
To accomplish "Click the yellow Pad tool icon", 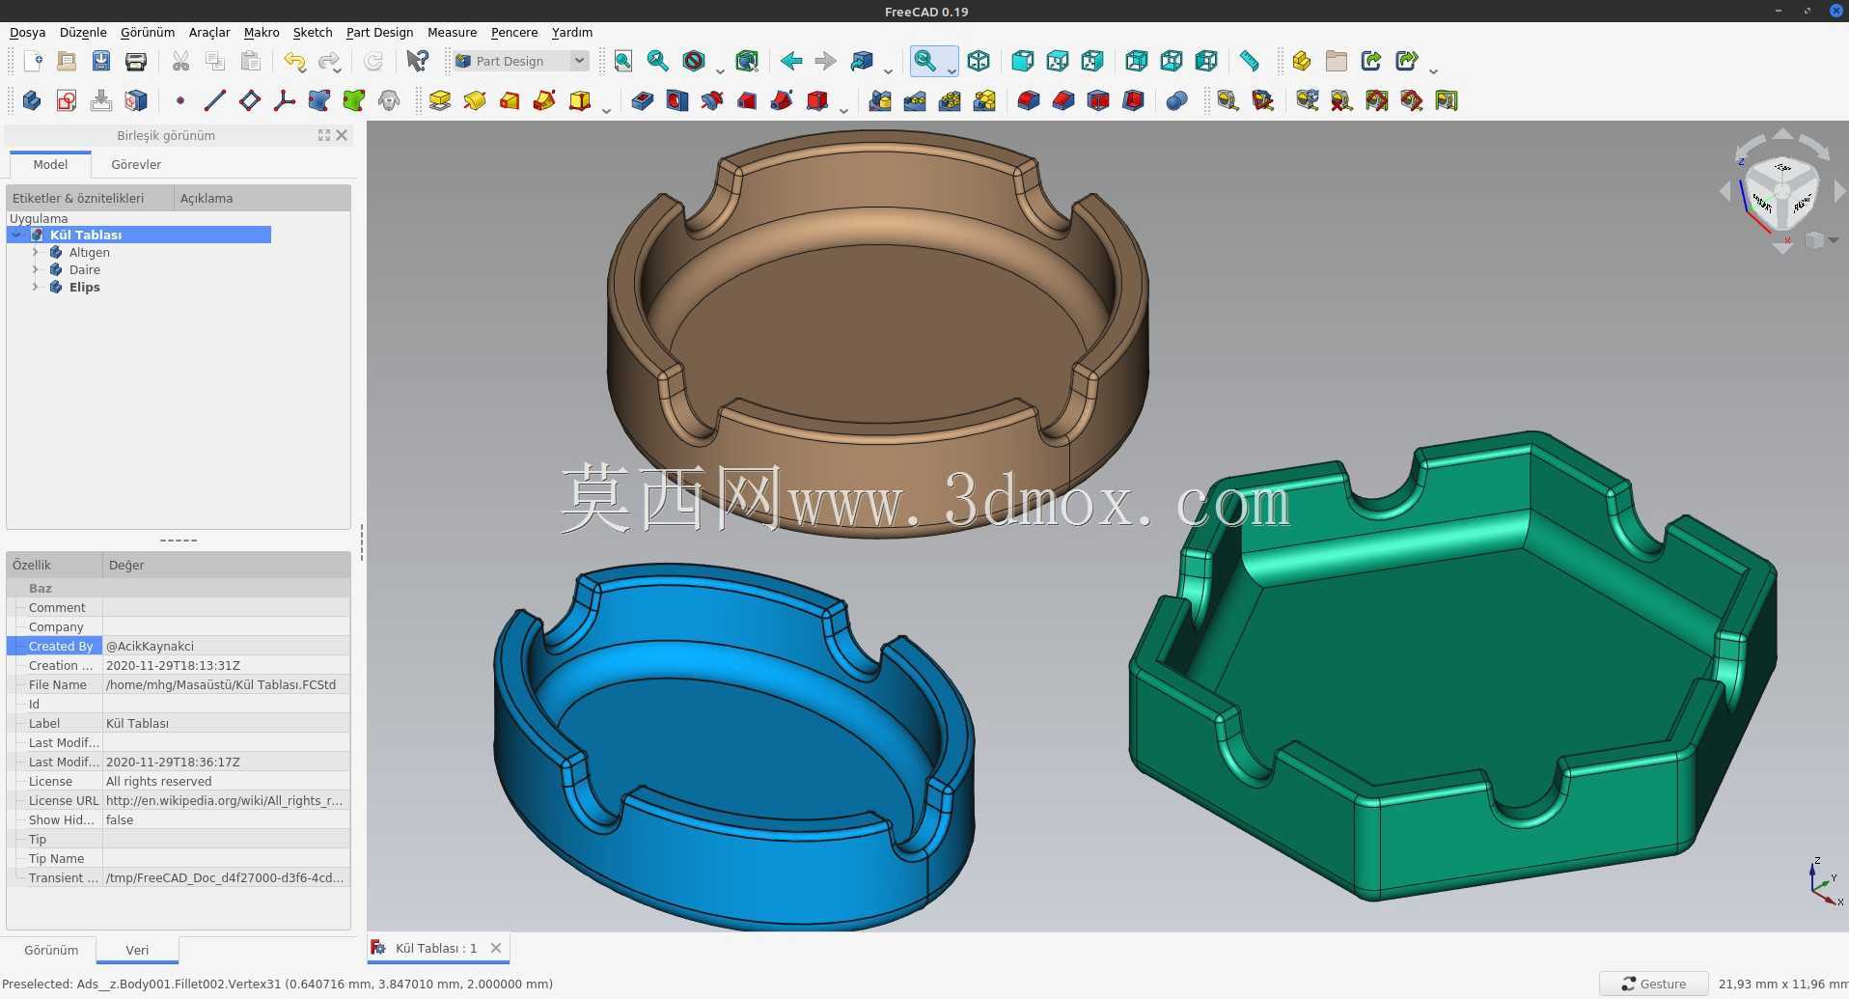I will tap(440, 100).
